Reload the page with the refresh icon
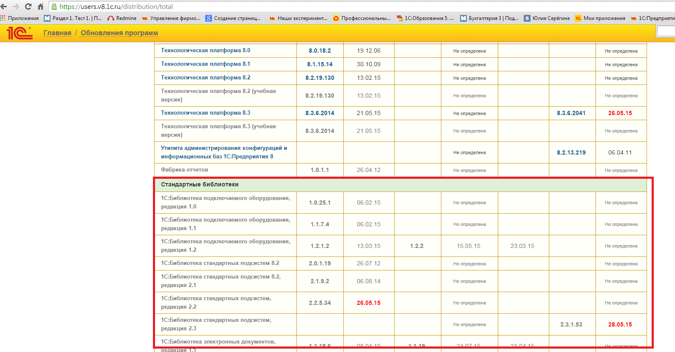This screenshot has width=675, height=352. tap(28, 6)
